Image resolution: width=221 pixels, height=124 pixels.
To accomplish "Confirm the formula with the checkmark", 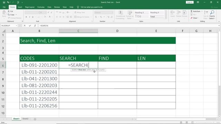I will point(30,25).
